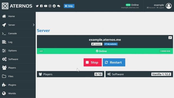Restart the server
The width and height of the screenshot is (174, 98).
114,62
